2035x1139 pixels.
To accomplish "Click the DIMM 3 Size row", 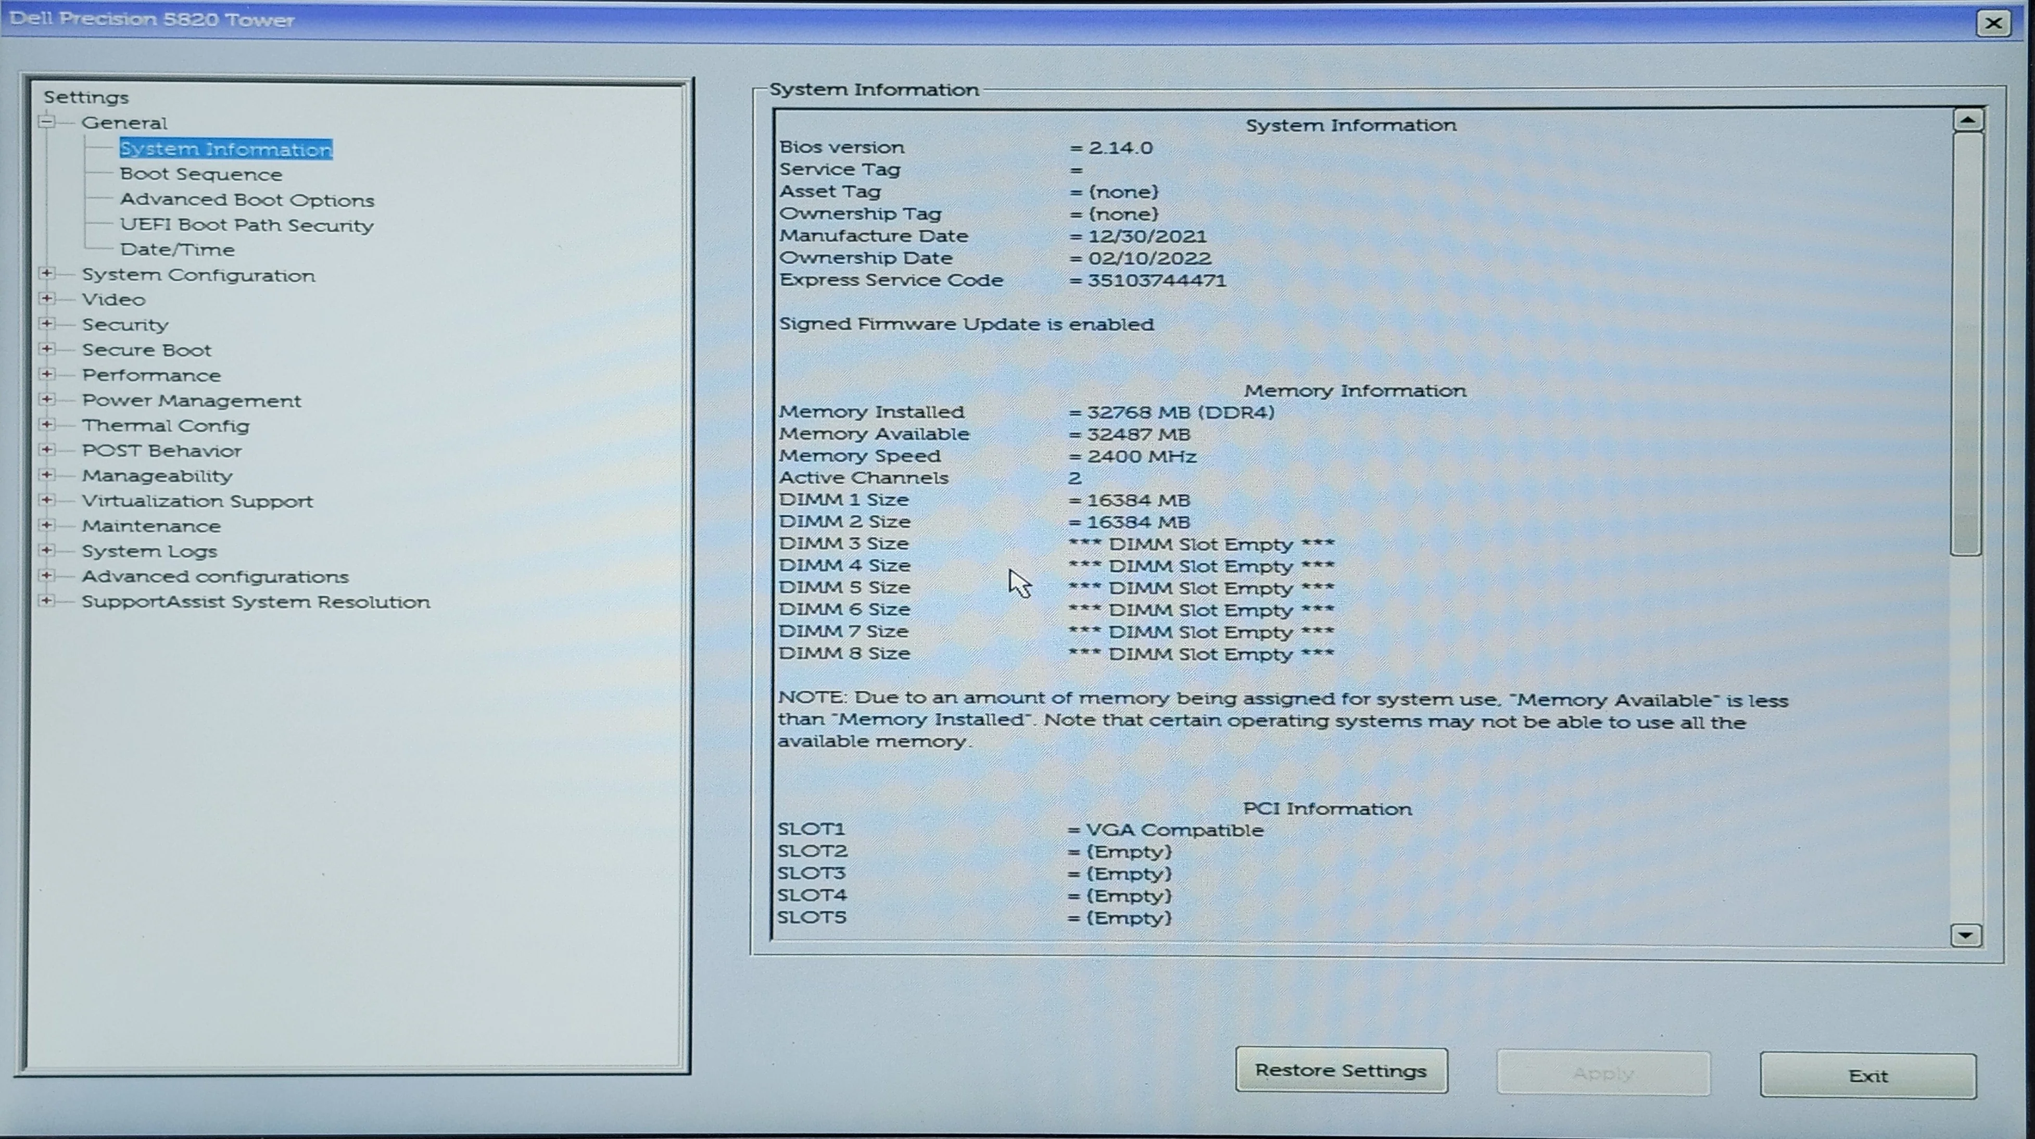I will 1056,544.
